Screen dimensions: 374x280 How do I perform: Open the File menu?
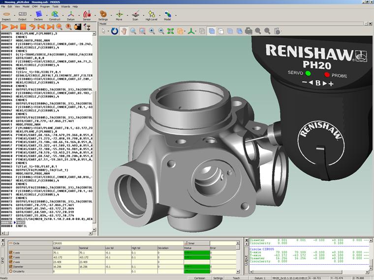click(3, 7)
